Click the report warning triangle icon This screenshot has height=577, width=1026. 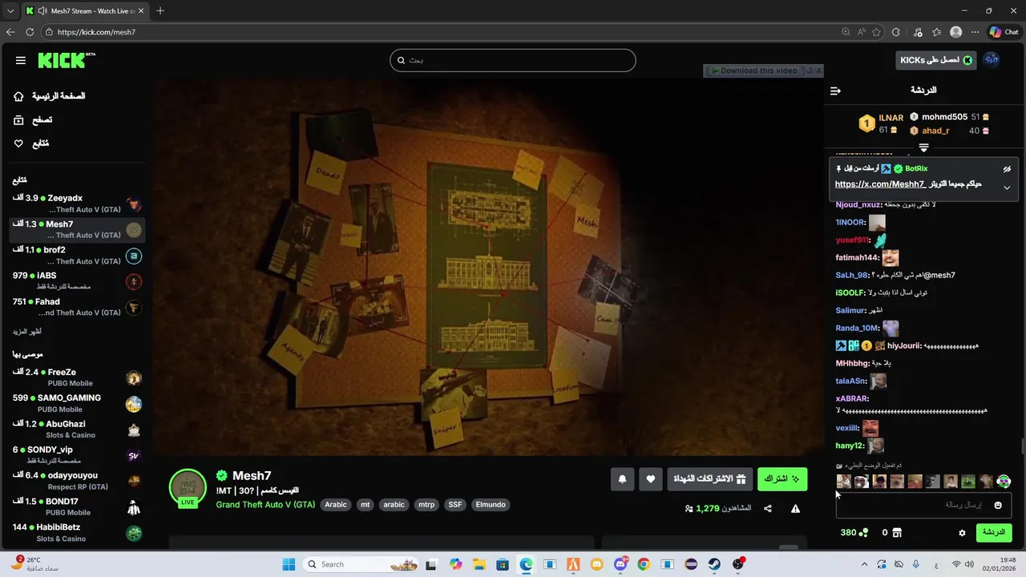(796, 509)
